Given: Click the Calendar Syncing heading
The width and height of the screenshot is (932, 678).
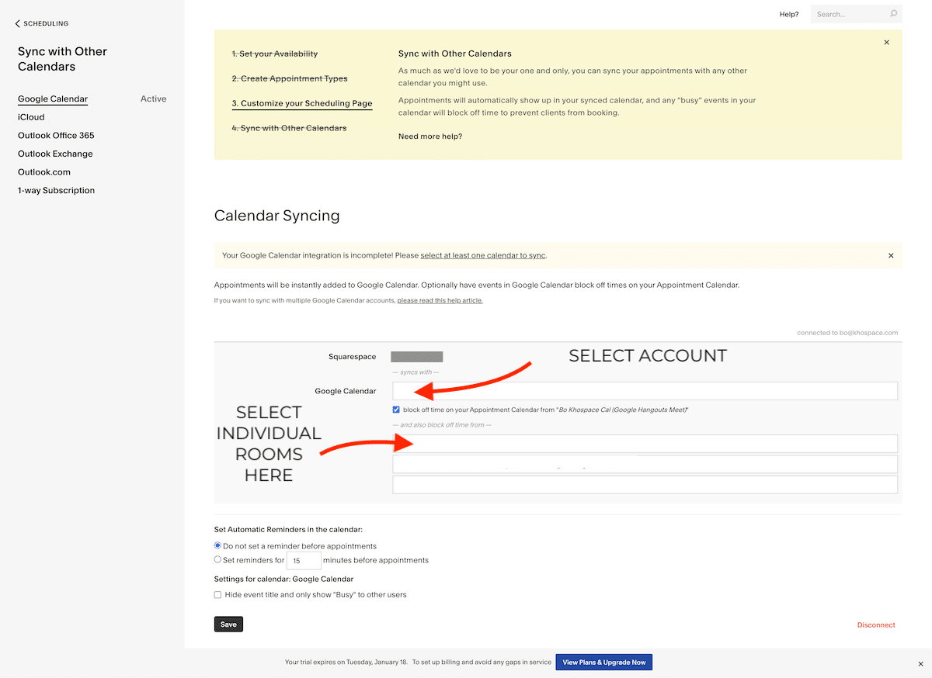Looking at the screenshot, I should coord(276,216).
